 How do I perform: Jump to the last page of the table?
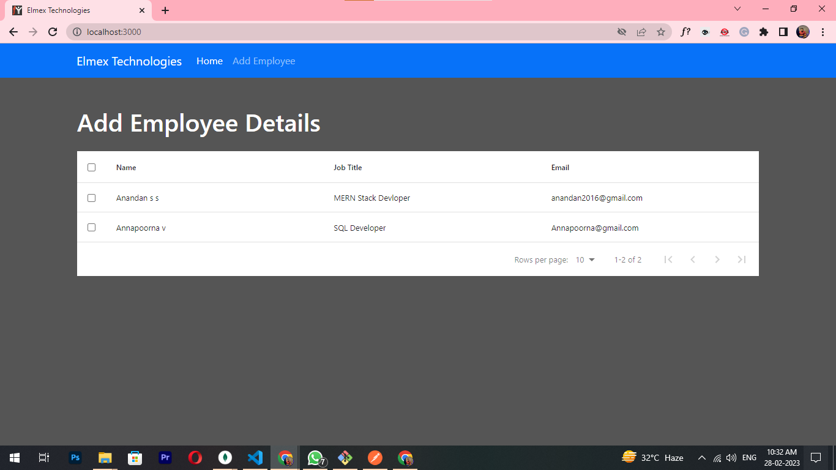742,259
